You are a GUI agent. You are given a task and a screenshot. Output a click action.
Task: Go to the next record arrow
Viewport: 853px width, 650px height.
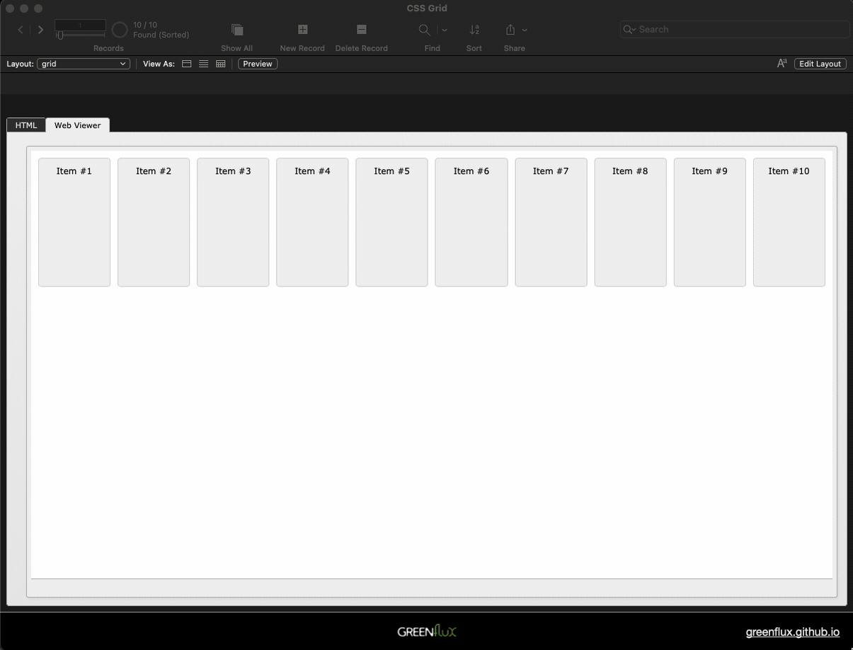pos(41,30)
